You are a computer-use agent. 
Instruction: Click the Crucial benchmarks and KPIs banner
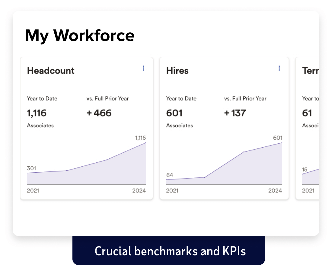click(169, 251)
